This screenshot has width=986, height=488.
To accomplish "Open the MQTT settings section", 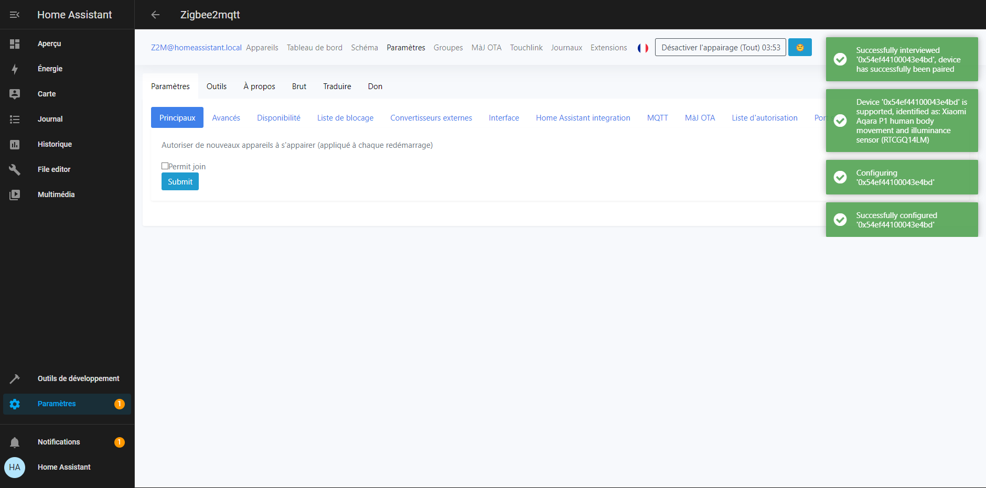I will 658,118.
